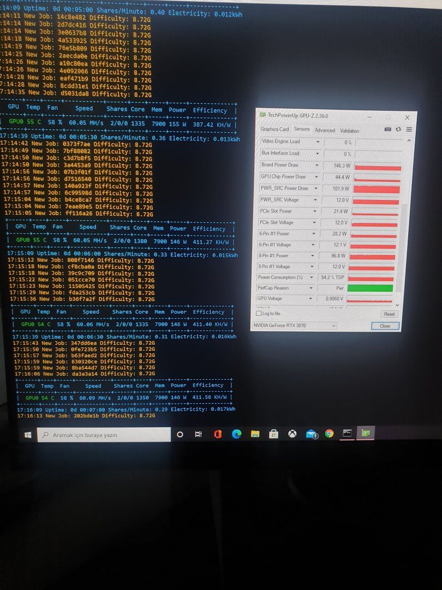Screen dimensions: 442x590
Task: Select the Sensors tab
Action: pyautogui.click(x=301, y=129)
